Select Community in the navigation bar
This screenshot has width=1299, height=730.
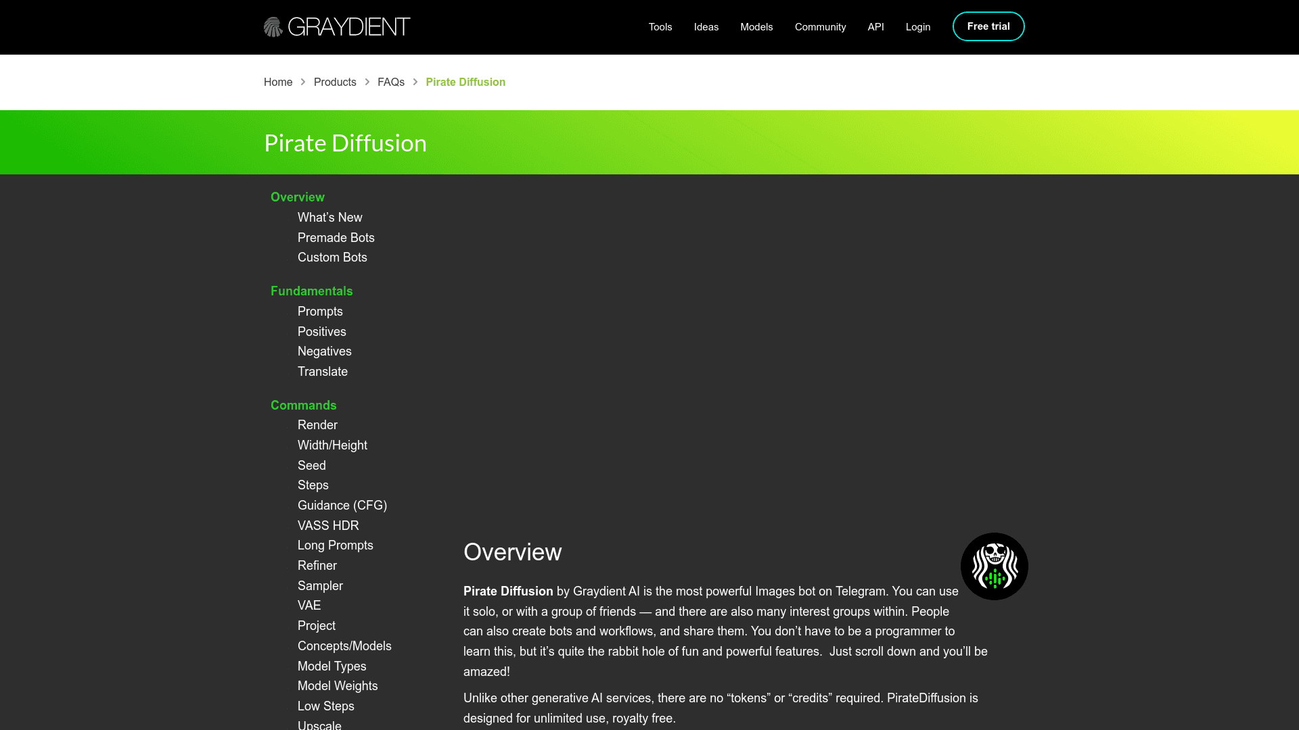[x=820, y=27]
